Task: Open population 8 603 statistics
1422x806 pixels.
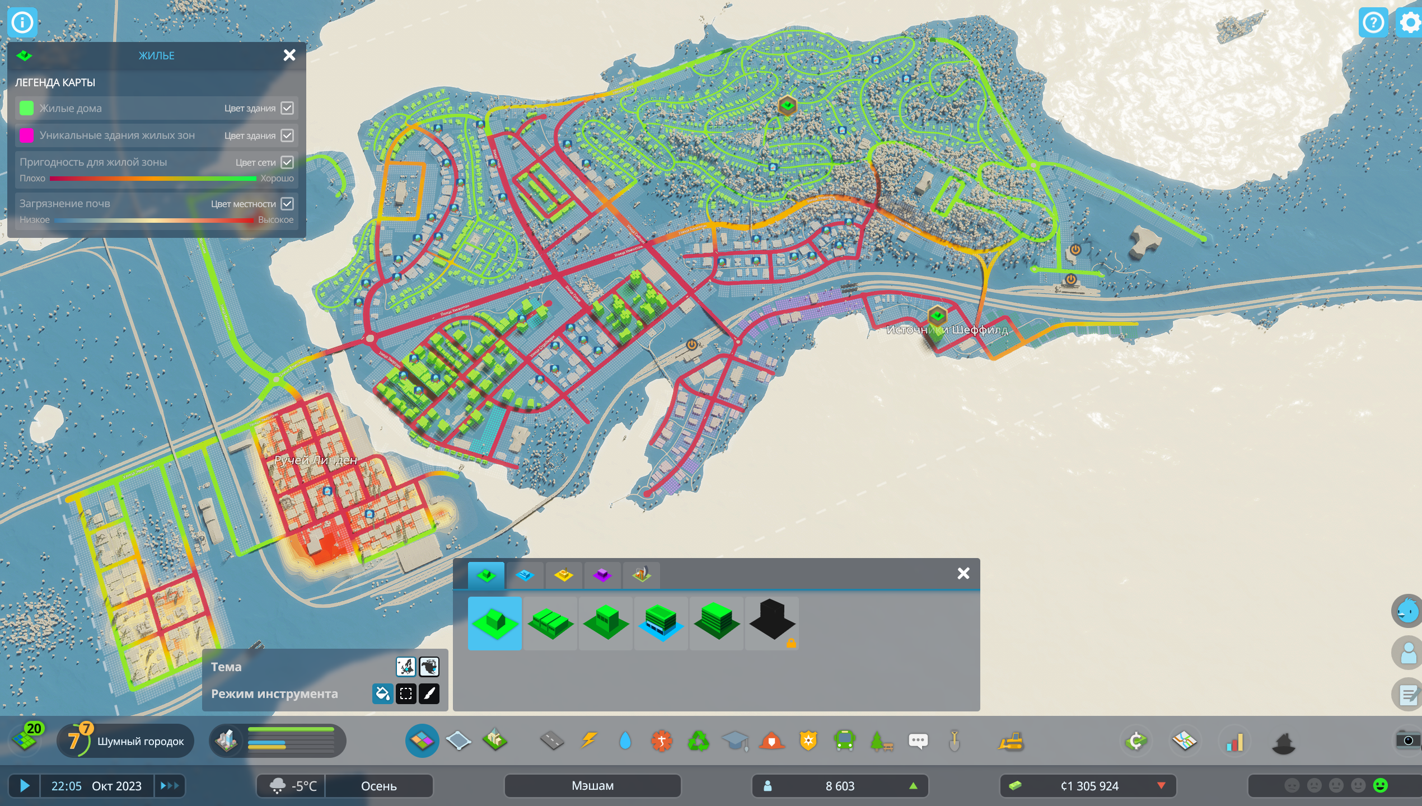Action: (x=840, y=786)
